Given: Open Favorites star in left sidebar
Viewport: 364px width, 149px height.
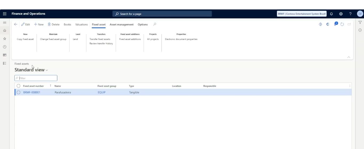Looking at the screenshot, I should 5,39.
